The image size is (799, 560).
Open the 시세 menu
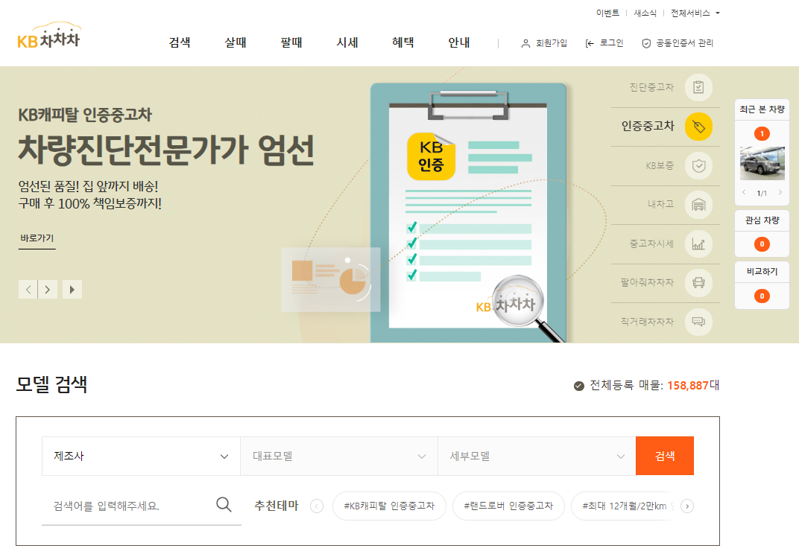pos(347,42)
